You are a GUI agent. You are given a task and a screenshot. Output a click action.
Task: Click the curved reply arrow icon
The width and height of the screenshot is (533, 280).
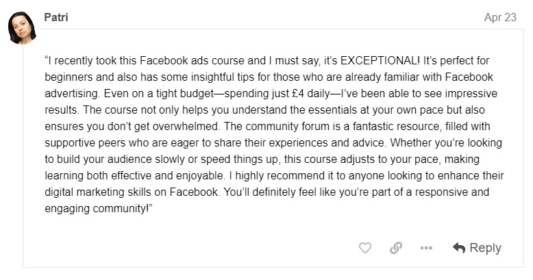459,248
